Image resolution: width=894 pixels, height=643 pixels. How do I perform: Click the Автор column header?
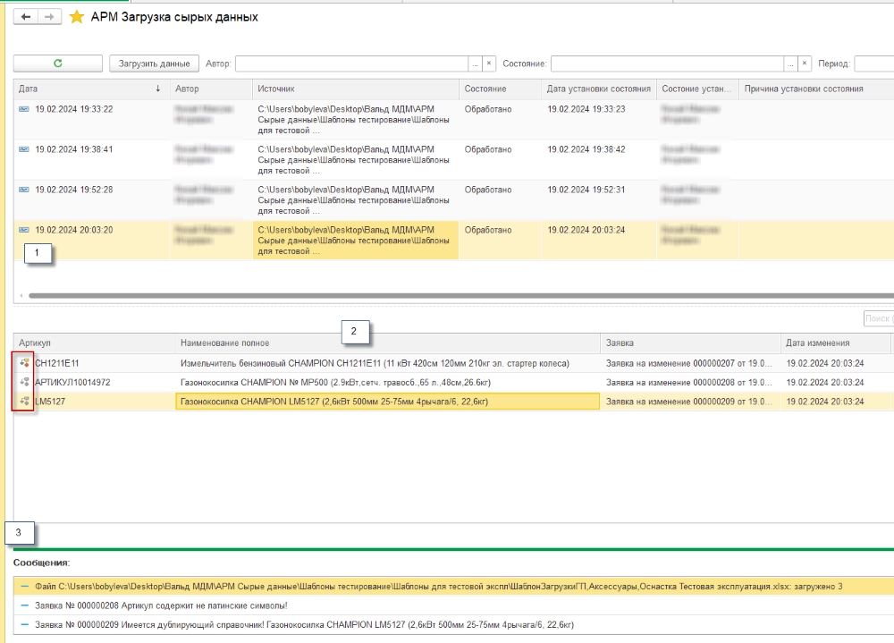[211, 89]
